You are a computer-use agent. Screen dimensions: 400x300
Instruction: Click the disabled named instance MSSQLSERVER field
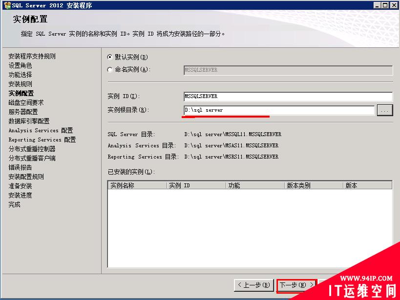click(288, 70)
